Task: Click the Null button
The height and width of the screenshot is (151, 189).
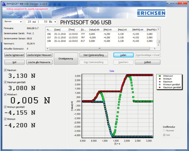Action: 14,62
